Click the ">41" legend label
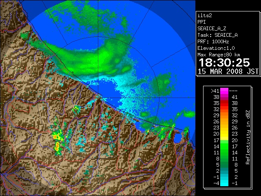This screenshot has height=196, width=261. [215, 91]
